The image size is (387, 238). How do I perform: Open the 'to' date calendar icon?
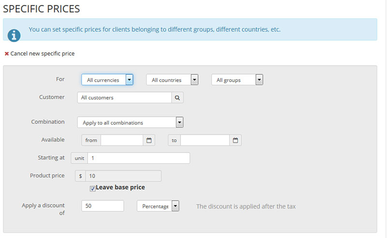(x=236, y=140)
